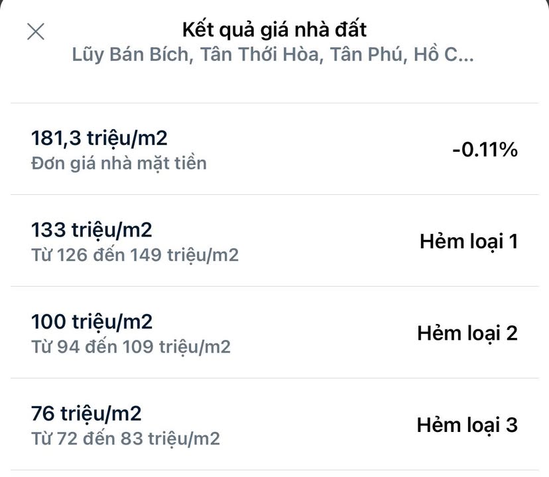Viewport: 549px width, 477px height.
Task: Tap the "Từ 94 đến 109 triệu/m2" range
Action: (x=131, y=346)
